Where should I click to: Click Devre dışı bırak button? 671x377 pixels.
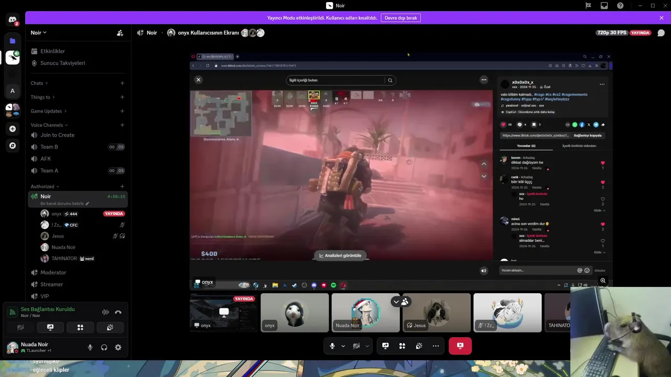point(401,18)
